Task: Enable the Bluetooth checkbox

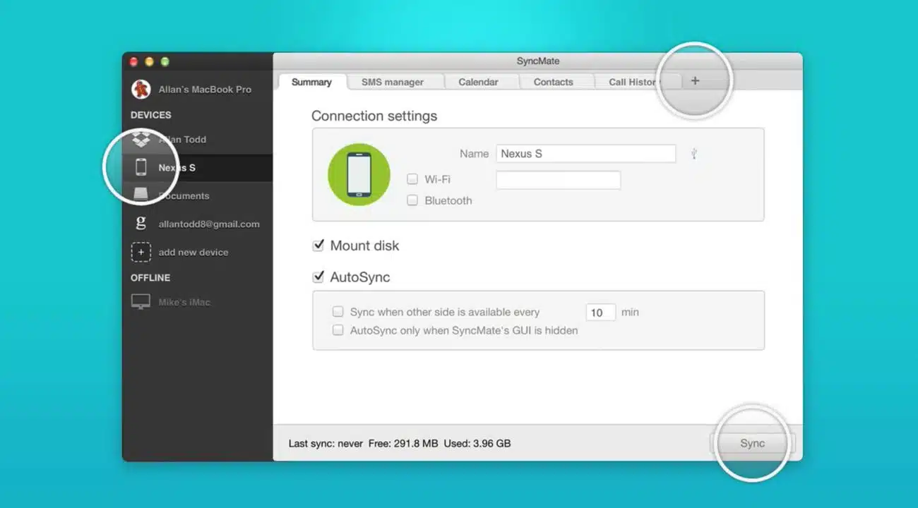Action: tap(412, 200)
